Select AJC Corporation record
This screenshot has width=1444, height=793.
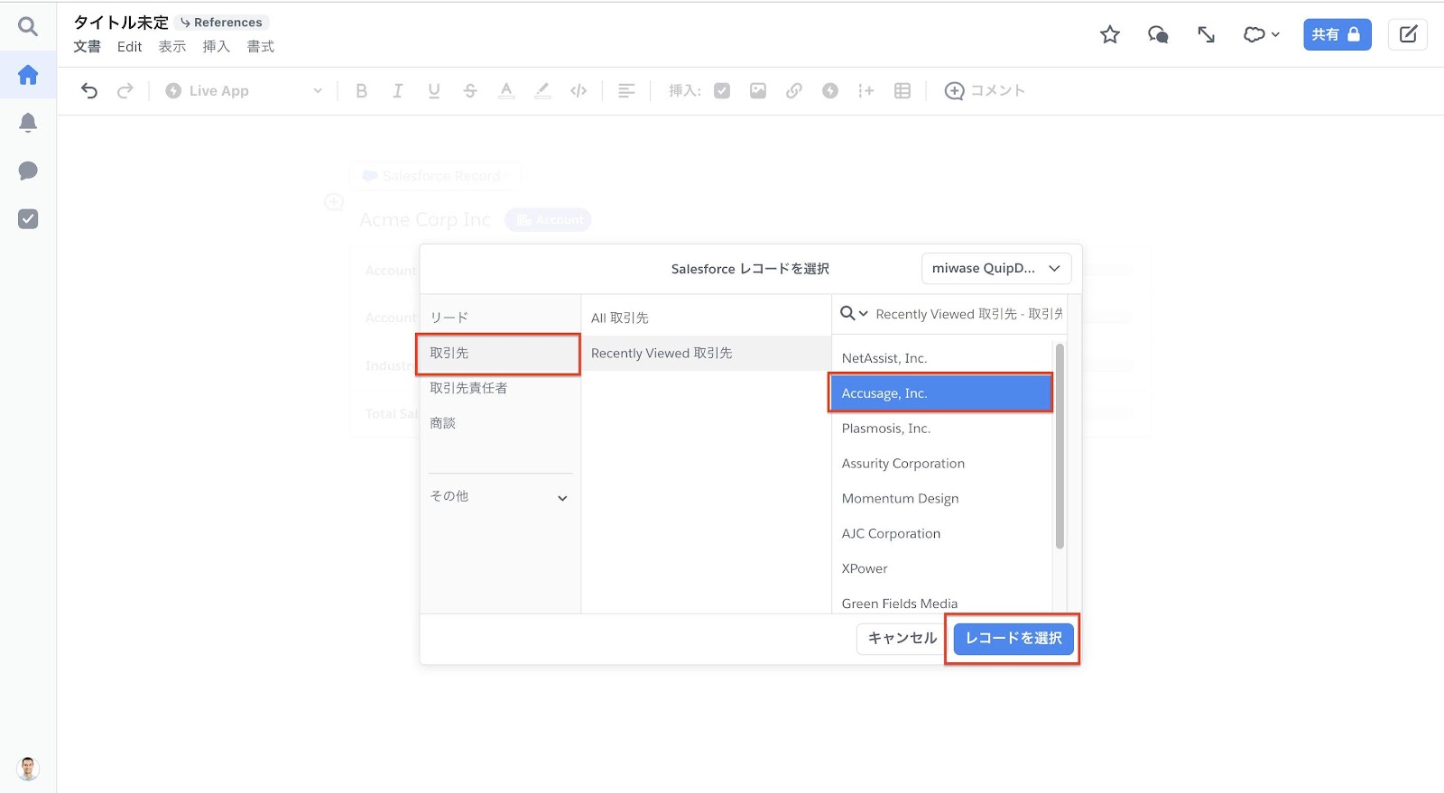tap(941, 534)
